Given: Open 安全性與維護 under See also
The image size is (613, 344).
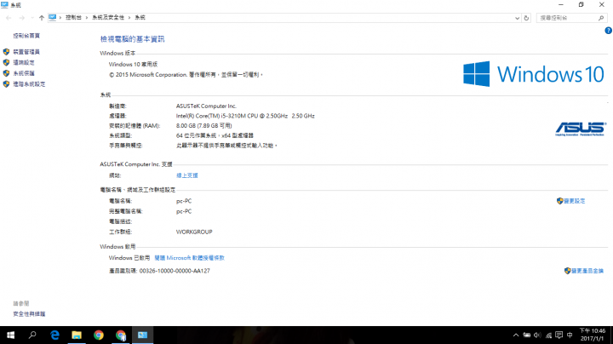Looking at the screenshot, I should (29, 314).
